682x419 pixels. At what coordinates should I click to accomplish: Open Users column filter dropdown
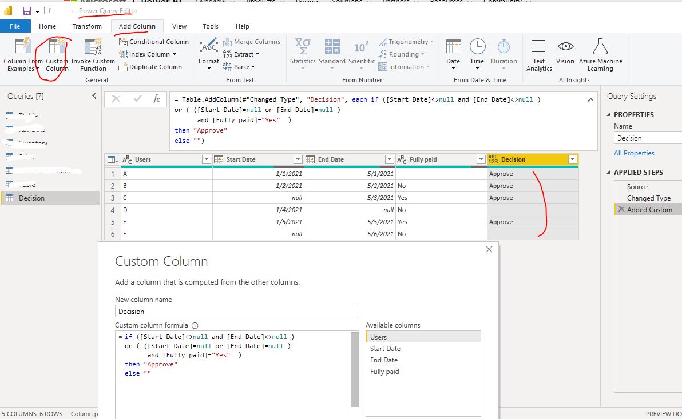(207, 159)
